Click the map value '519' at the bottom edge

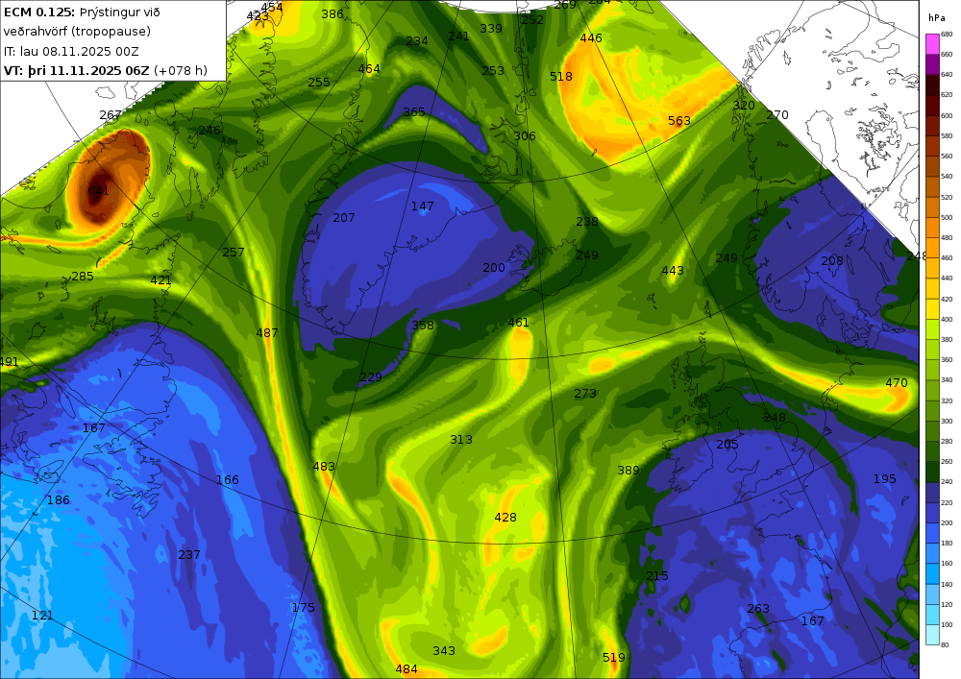click(x=613, y=658)
